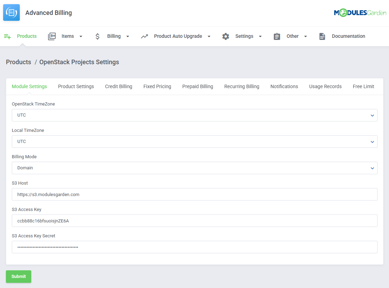Open the Local TimeZone dropdown
Screen dimensions: 389x288
[x=194, y=142]
